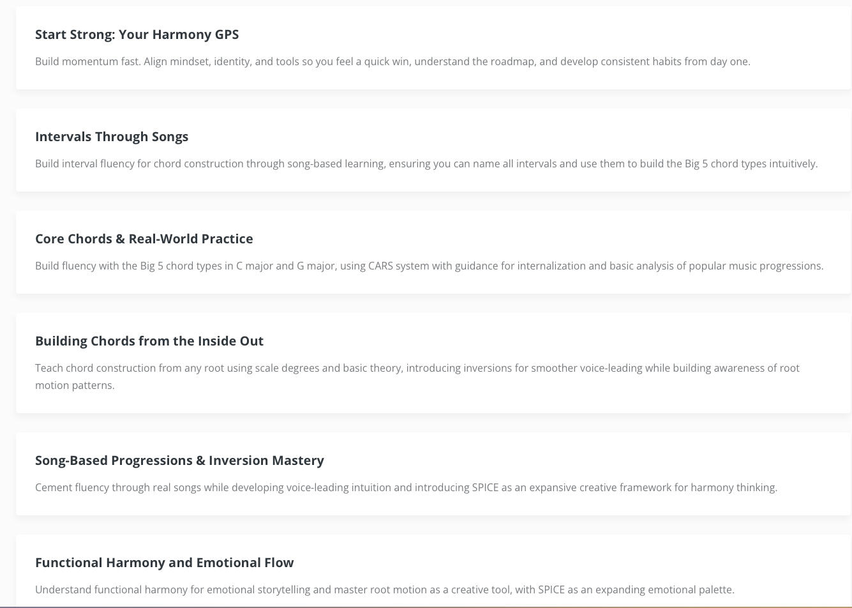The width and height of the screenshot is (852, 608).
Task: Click blank area beside Song-Based Progressions title
Action: click(574, 460)
